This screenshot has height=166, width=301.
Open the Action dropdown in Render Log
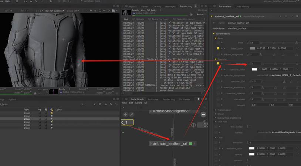pos(201,14)
